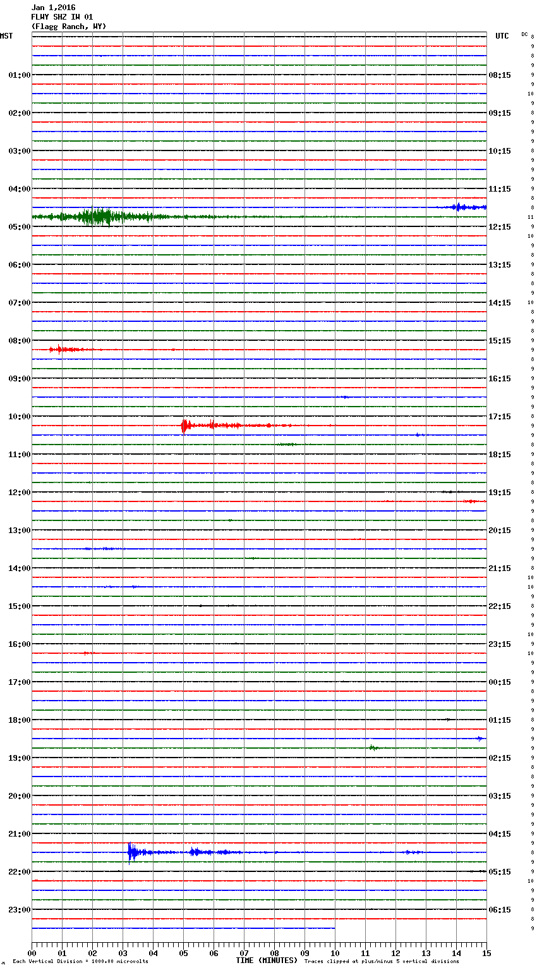Screen dimensions: 537x970
Task: Click the UTC timezone header
Action: [x=502, y=36]
